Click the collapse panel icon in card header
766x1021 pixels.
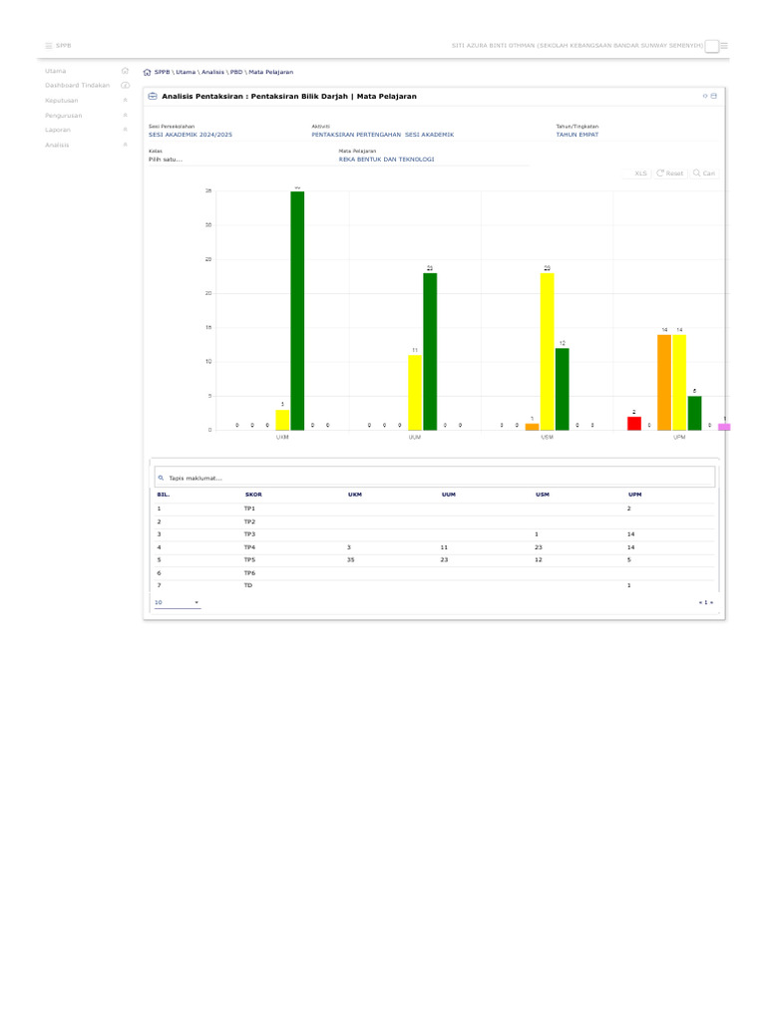pos(705,96)
